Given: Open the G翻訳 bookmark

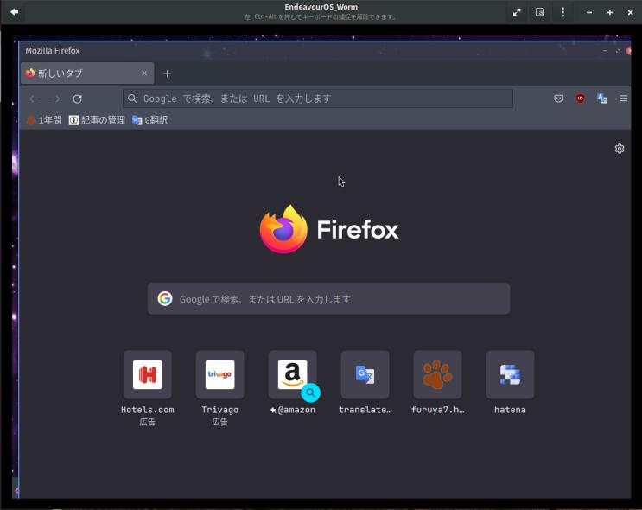Looking at the screenshot, I should pos(149,120).
